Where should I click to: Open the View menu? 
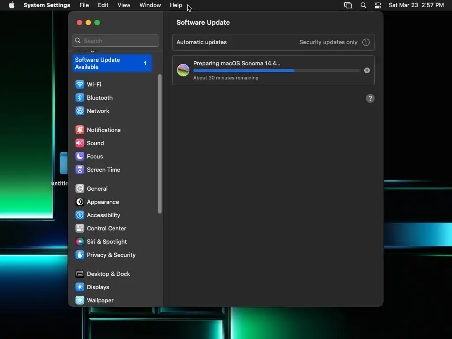pyautogui.click(x=124, y=5)
